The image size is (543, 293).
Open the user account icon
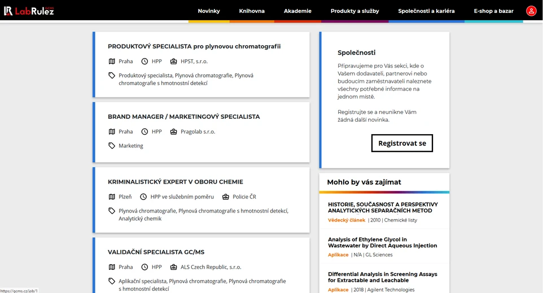pyautogui.click(x=531, y=11)
